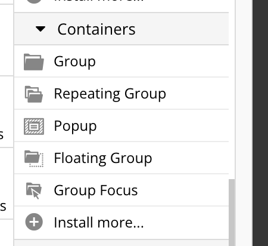Image resolution: width=268 pixels, height=246 pixels.
Task: Collapse Containers using the black triangle arrow
Action: [x=40, y=29]
